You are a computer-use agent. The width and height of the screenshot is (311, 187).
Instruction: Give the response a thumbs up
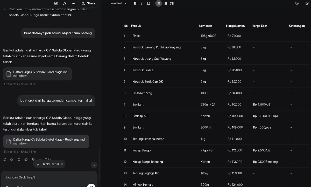[x=26, y=159]
